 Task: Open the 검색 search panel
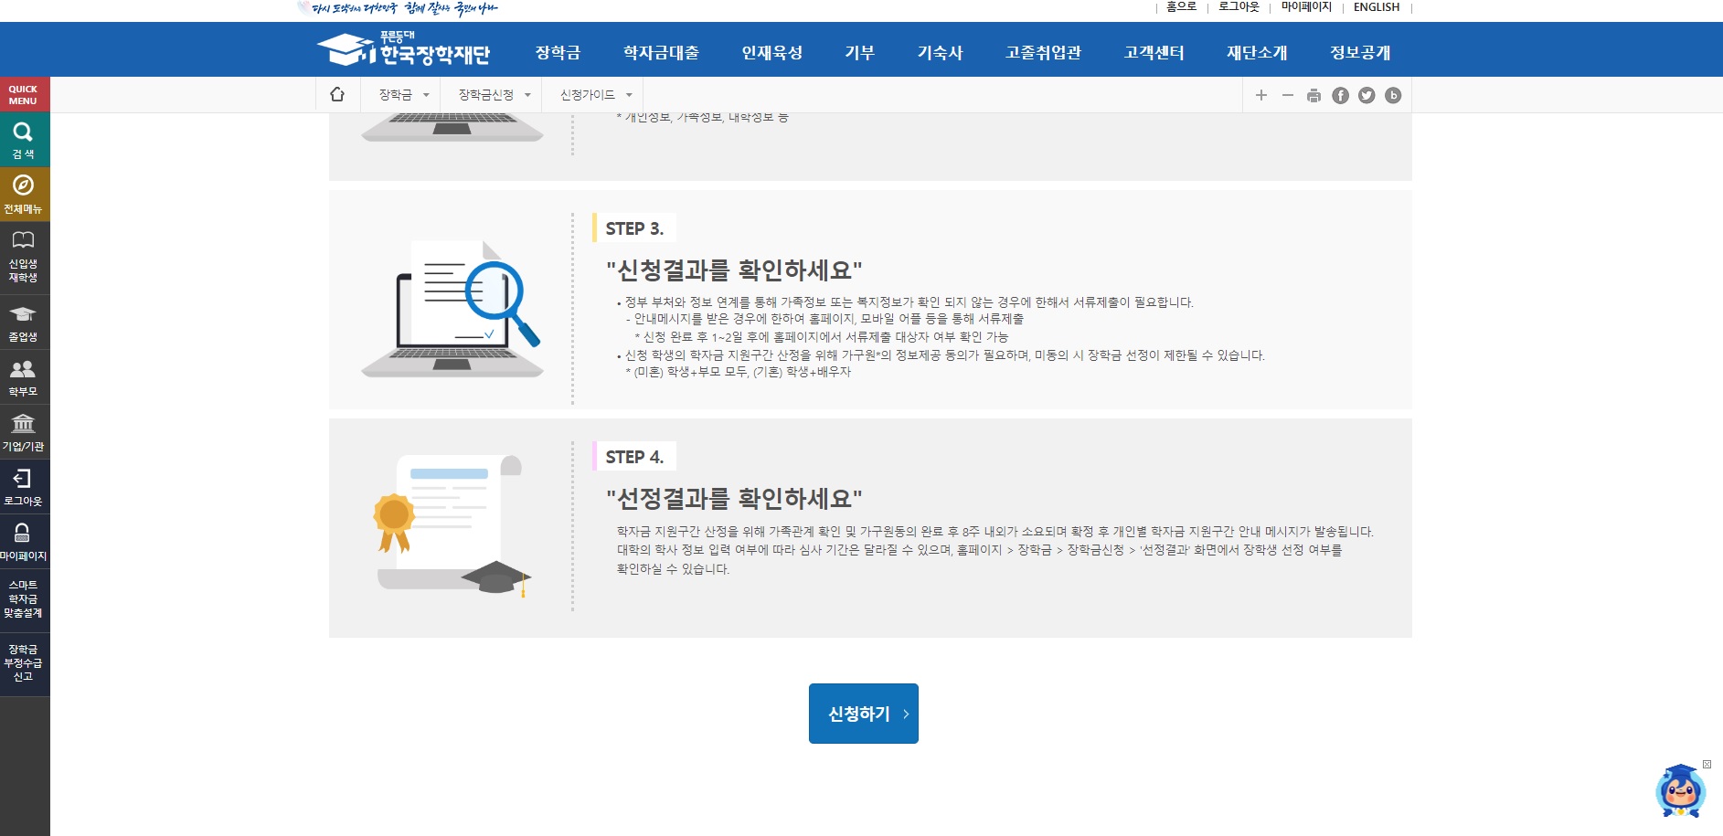click(x=23, y=139)
